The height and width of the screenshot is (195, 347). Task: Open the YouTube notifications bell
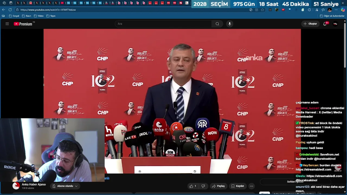click(x=325, y=24)
